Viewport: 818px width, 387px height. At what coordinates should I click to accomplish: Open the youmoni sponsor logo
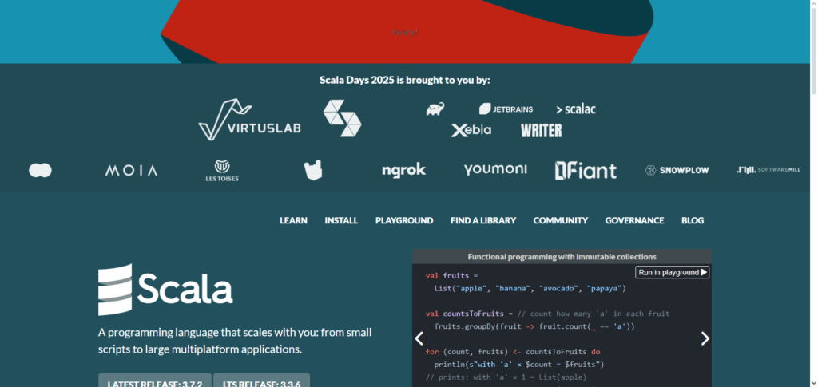495,169
